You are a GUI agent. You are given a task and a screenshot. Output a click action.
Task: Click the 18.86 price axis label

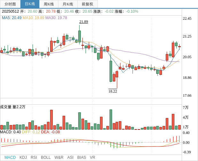pyautogui.click(x=187, y=78)
